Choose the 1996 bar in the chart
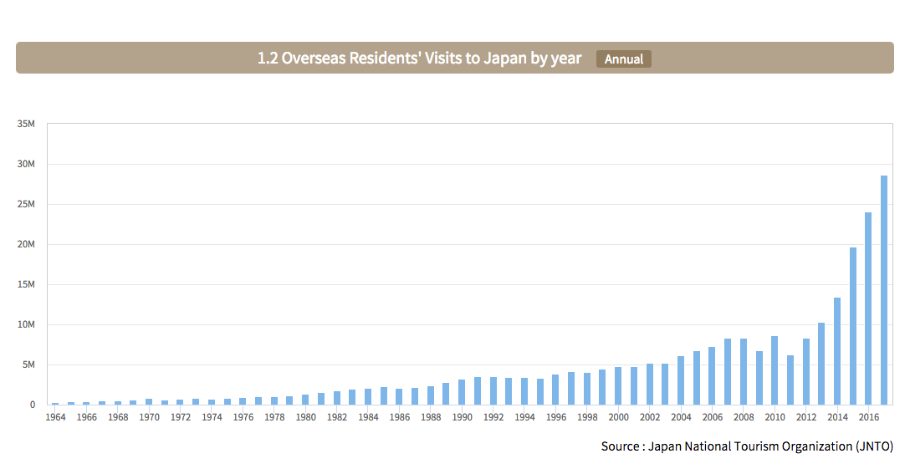Screen dimensions: 910x474 point(555,390)
